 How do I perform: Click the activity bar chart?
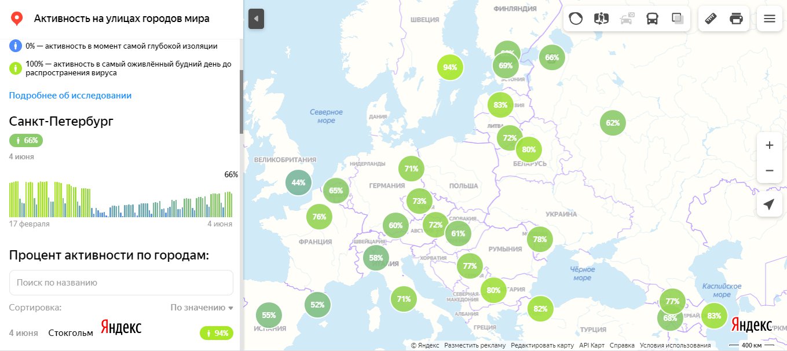point(120,199)
